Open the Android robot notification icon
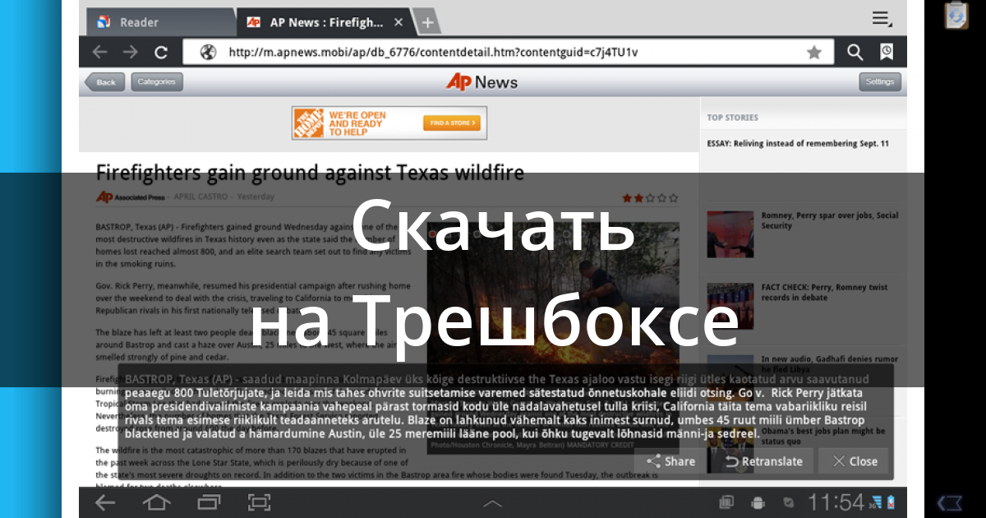 [758, 502]
